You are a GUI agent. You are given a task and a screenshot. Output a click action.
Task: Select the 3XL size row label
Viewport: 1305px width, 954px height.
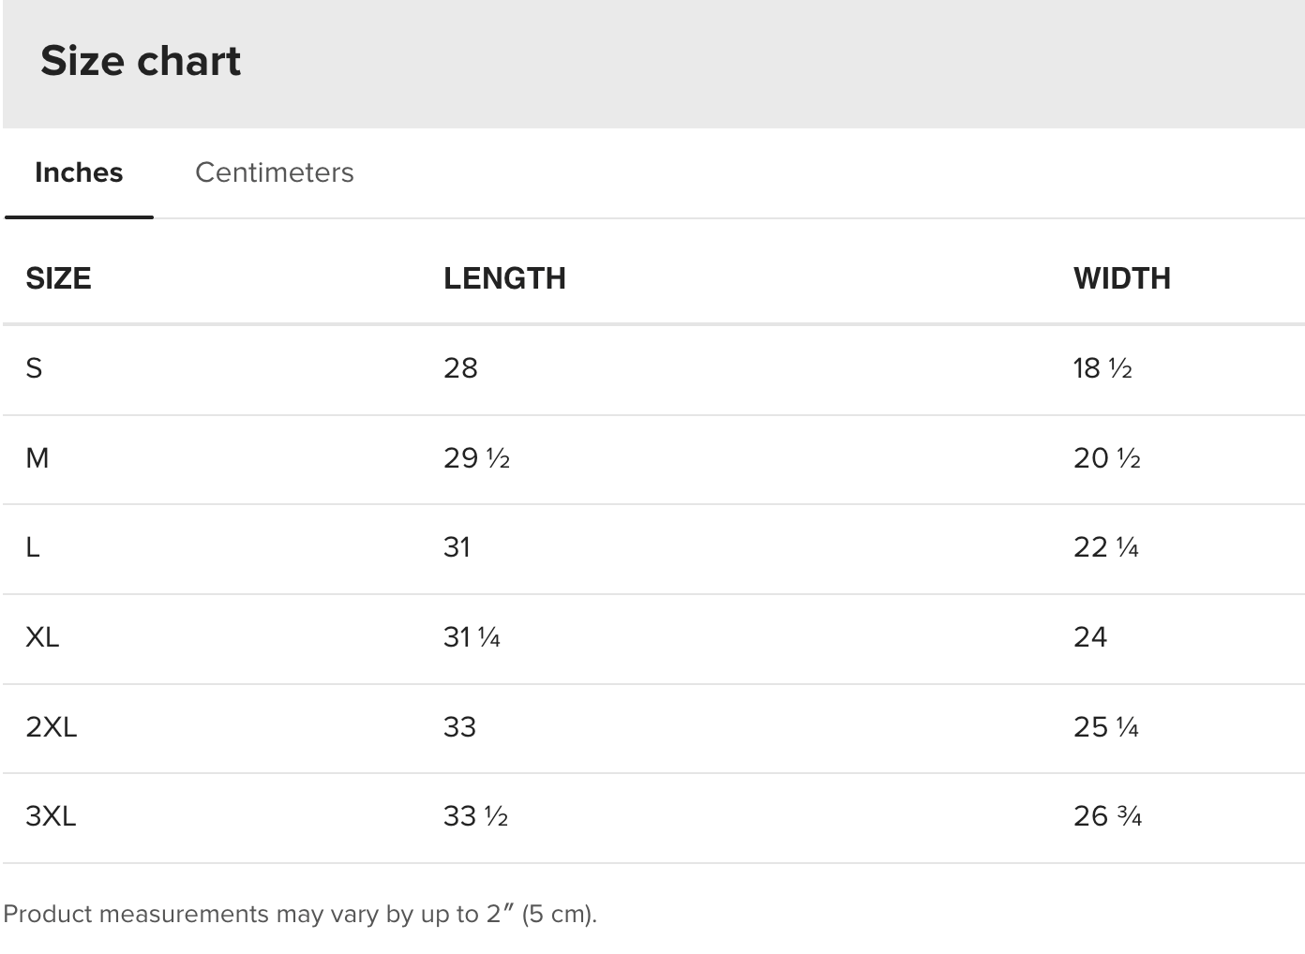pos(51,816)
